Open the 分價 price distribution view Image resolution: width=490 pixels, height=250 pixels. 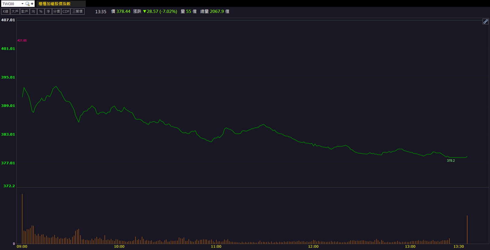point(56,11)
